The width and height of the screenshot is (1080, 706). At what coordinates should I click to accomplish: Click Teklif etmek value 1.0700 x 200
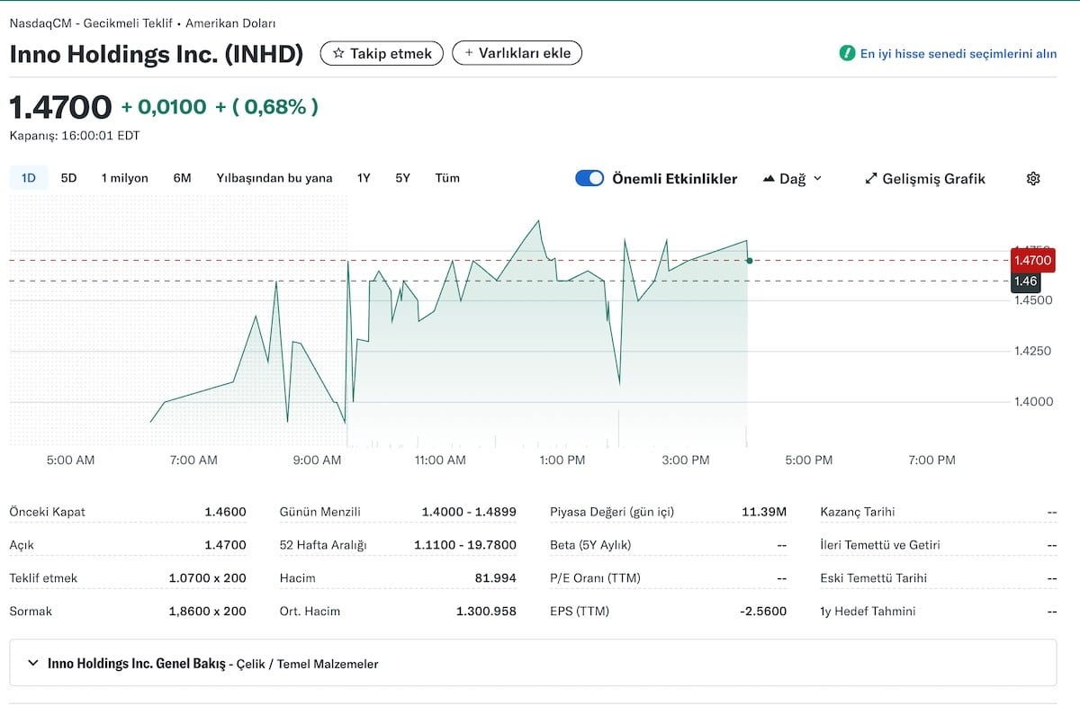click(207, 578)
